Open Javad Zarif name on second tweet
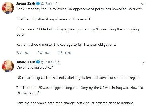The height and width of the screenshot is (108, 147). pos(26,62)
